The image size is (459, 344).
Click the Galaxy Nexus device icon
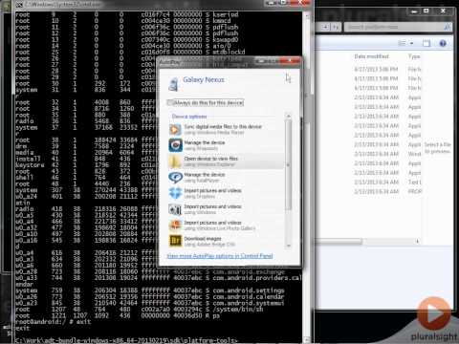[174, 84]
